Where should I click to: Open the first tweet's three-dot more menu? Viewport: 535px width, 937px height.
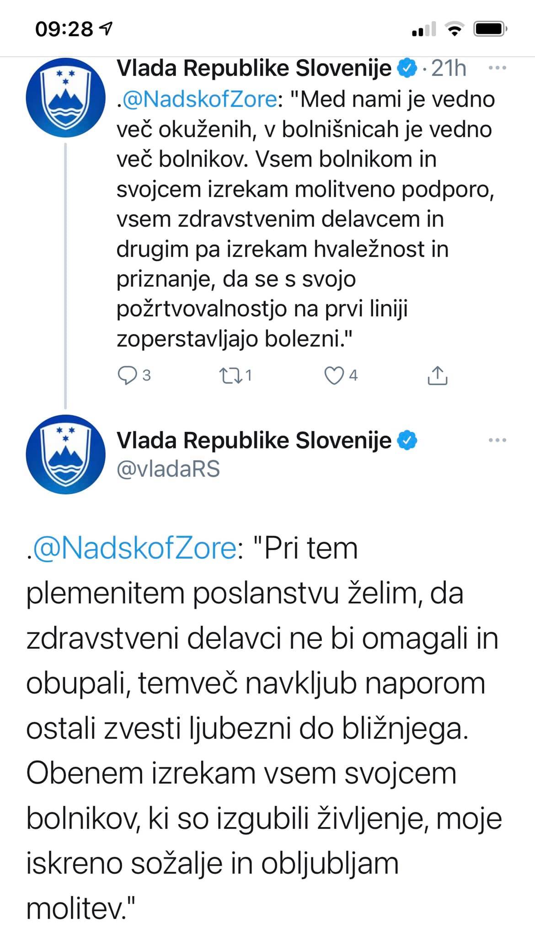coord(498,69)
